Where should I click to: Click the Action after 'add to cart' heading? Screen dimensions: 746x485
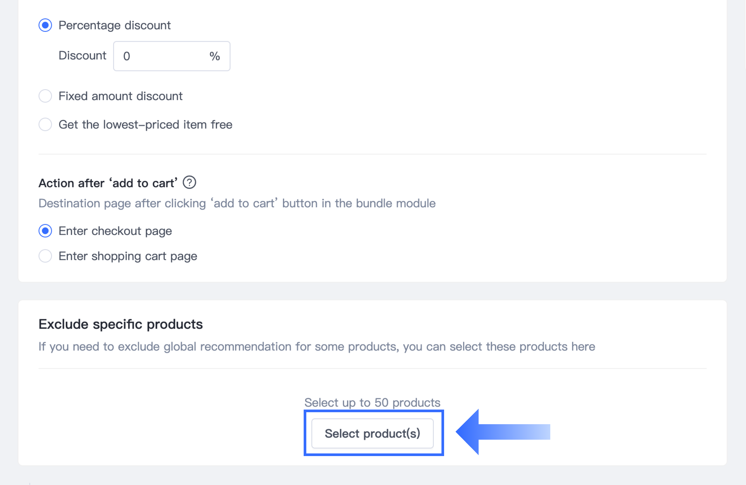(108, 183)
